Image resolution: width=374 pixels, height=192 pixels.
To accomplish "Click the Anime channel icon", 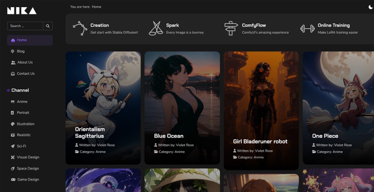I will (x=12, y=102).
